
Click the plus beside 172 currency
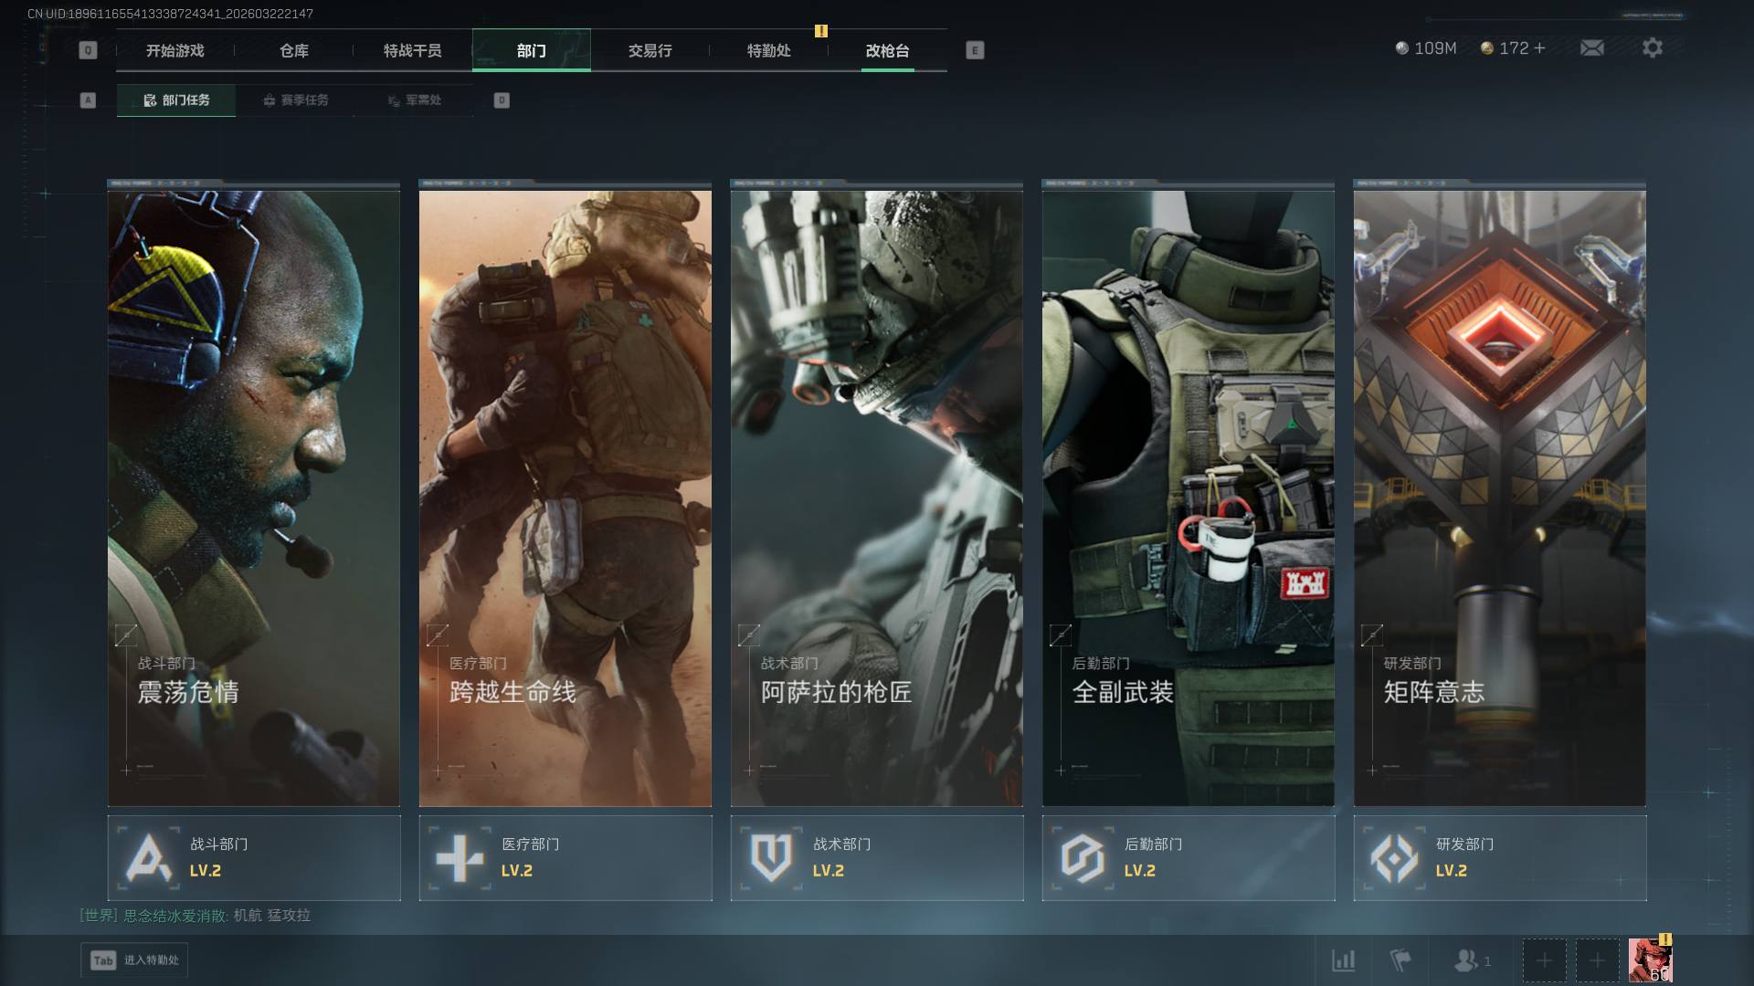pos(1540,47)
